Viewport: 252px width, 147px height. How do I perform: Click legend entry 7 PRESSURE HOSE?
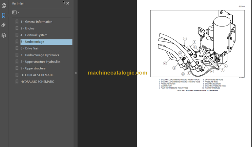(210, 82)
